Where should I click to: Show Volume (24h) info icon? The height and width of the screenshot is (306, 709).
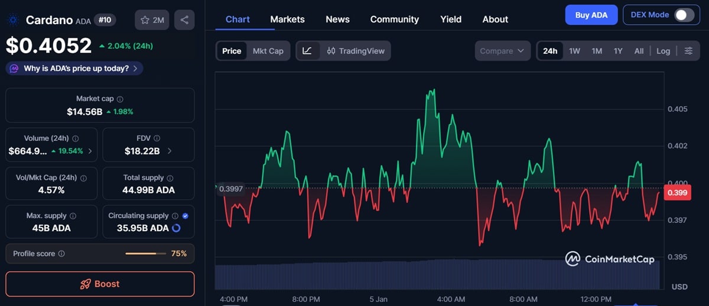[75, 139]
